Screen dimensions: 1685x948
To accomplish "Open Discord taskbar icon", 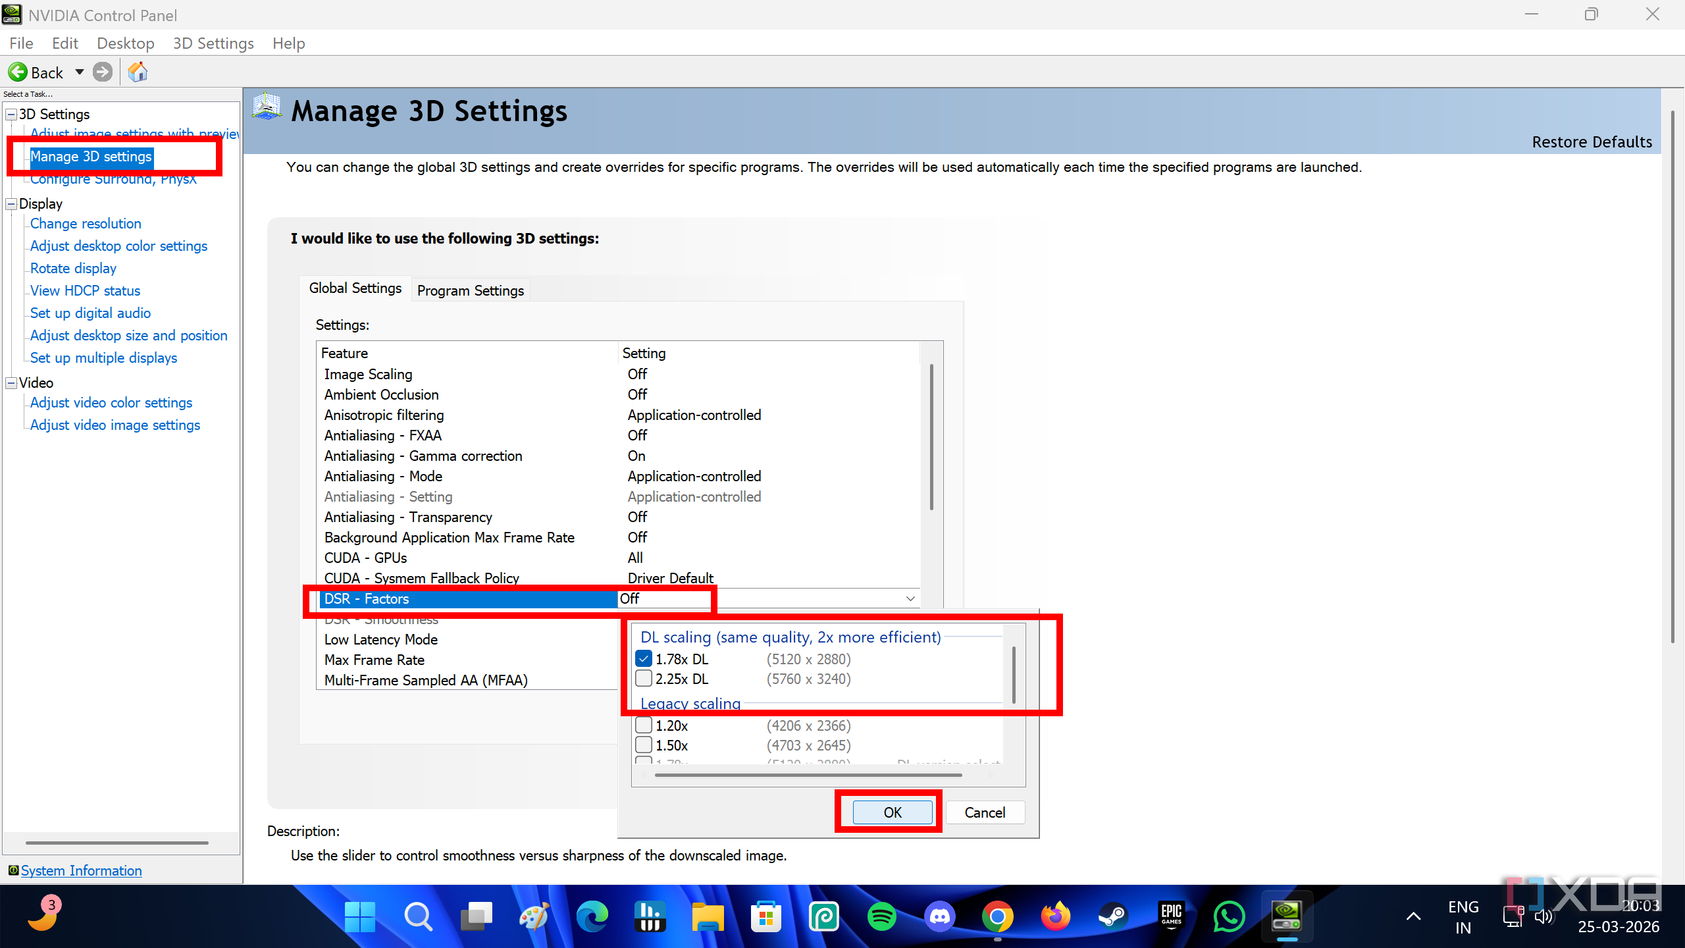I will (939, 916).
